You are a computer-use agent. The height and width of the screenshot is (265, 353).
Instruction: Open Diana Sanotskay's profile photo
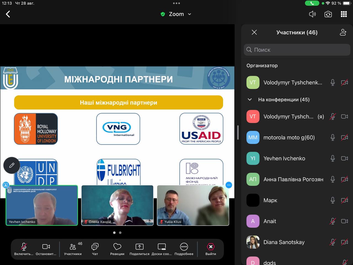point(253,242)
